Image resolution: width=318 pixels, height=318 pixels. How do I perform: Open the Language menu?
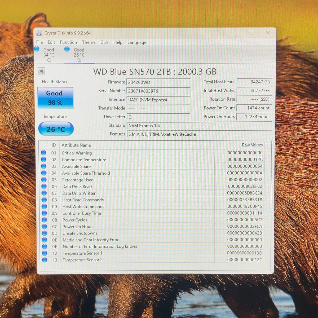[x=137, y=42]
